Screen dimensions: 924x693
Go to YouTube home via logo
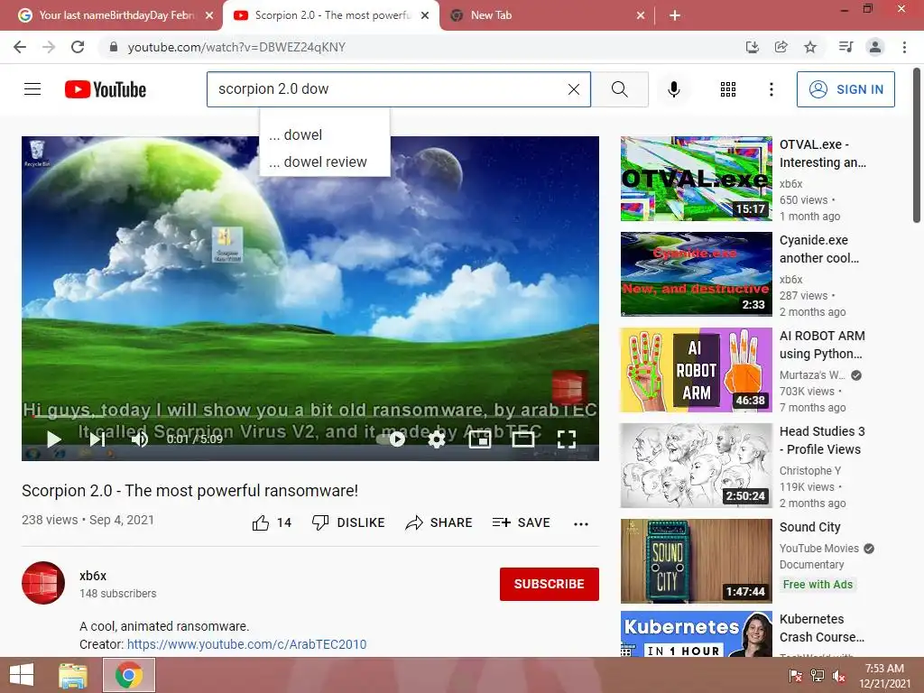pyautogui.click(x=106, y=89)
